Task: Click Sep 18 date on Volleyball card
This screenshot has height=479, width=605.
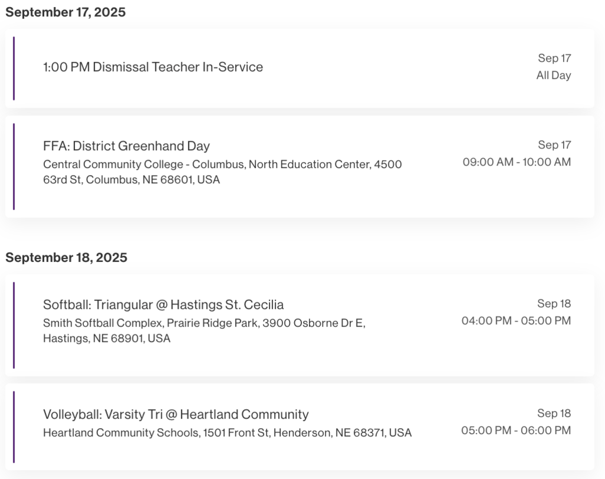Action: coord(554,413)
